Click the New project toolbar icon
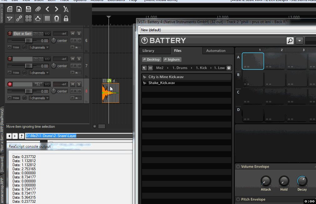This screenshot has height=204, width=316. click(9, 9)
